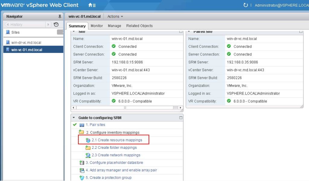
Task: Click the completed checkmark beside Pair sites
Action: pyautogui.click(x=75, y=125)
